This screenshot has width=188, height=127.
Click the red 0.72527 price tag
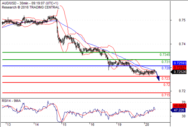click(180, 67)
